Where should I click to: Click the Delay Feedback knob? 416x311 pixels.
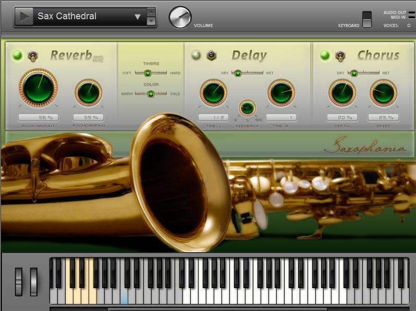tap(247, 108)
